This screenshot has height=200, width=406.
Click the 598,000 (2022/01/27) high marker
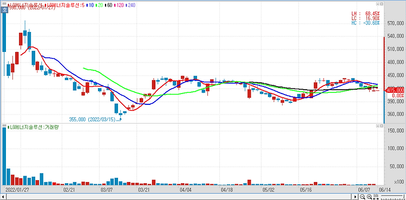click(31, 8)
